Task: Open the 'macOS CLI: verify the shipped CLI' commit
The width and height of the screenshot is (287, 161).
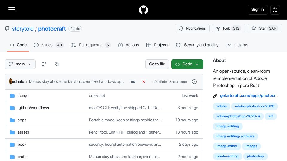Action: point(125,108)
